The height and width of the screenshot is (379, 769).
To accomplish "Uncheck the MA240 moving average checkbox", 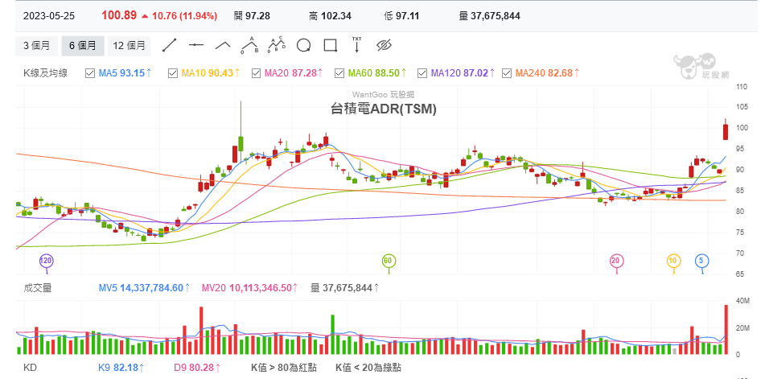I will point(507,73).
